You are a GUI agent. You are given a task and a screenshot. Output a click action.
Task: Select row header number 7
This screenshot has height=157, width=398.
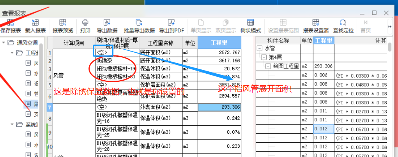click(x=50, y=107)
